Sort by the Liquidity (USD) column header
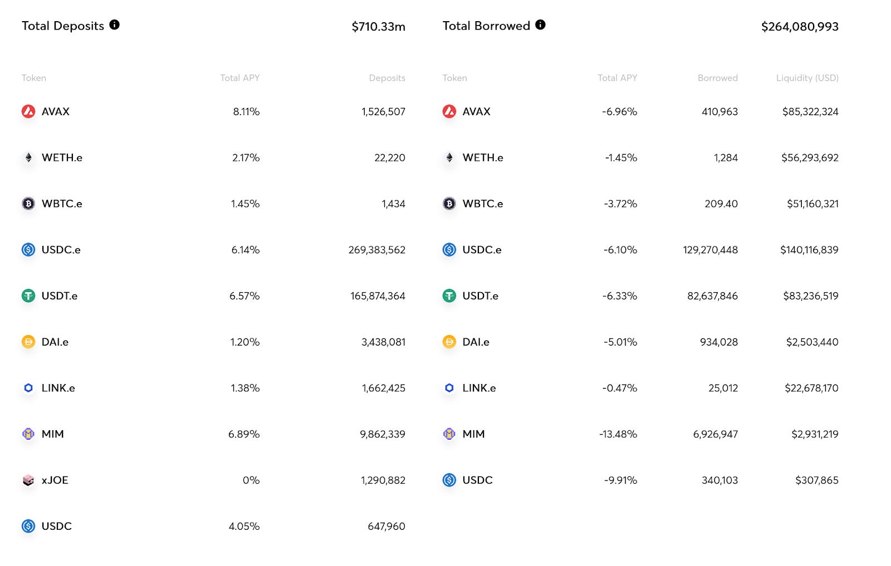 click(806, 78)
